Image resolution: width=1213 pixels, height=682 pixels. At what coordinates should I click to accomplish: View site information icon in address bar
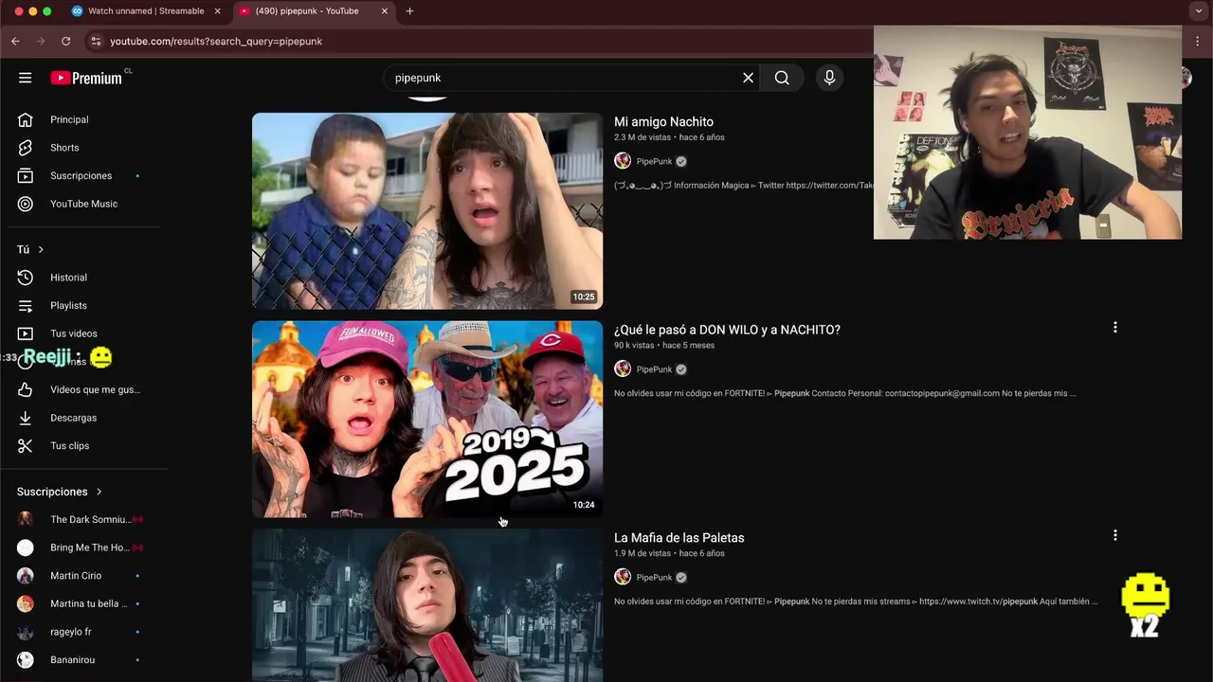coord(95,42)
